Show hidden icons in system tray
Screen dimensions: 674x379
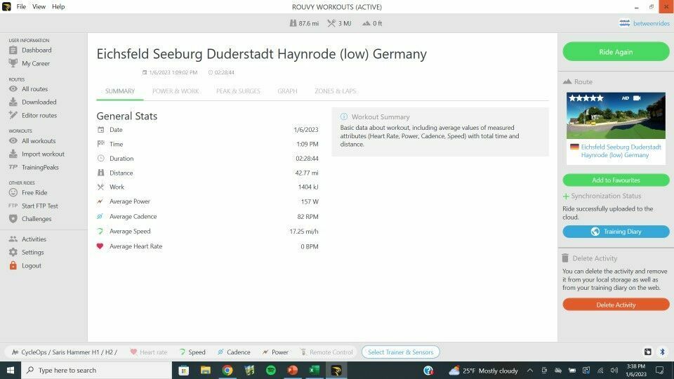click(529, 370)
